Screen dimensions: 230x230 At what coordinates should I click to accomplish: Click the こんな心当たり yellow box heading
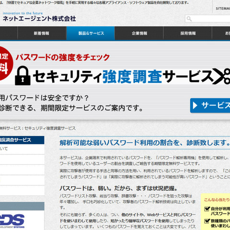coord(217,200)
